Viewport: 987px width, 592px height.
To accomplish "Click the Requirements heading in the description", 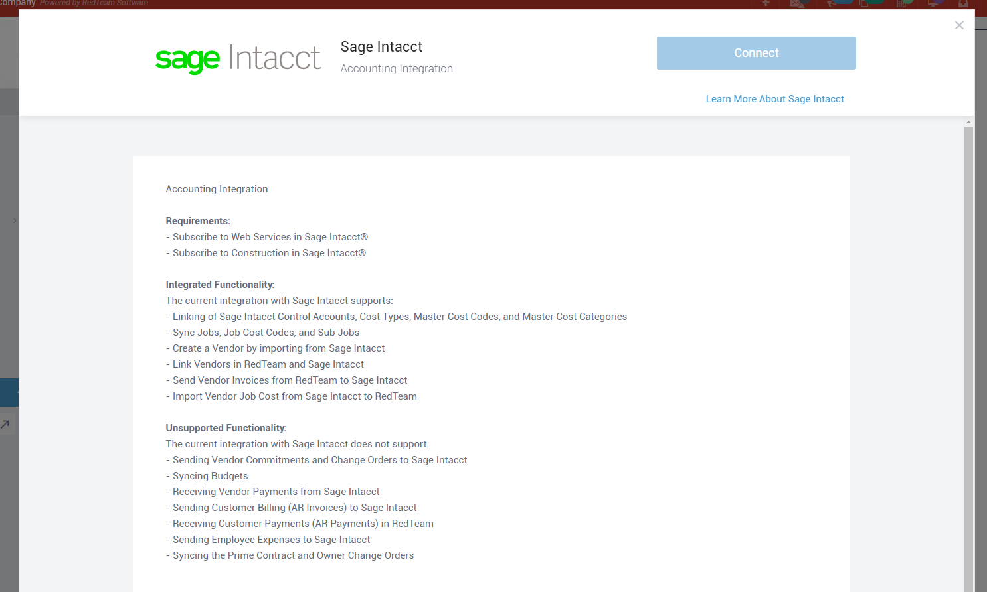I will coord(198,221).
